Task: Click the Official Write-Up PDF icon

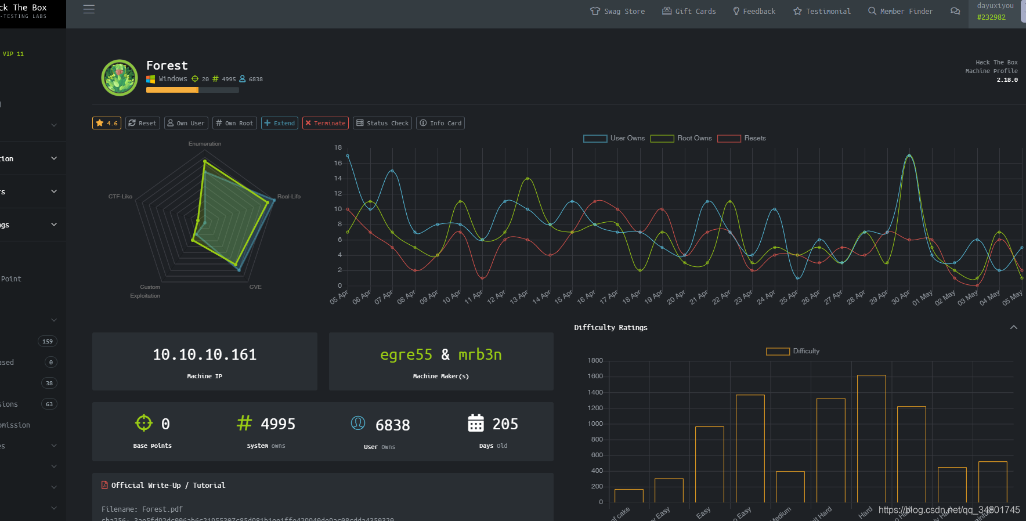Action: tap(104, 485)
